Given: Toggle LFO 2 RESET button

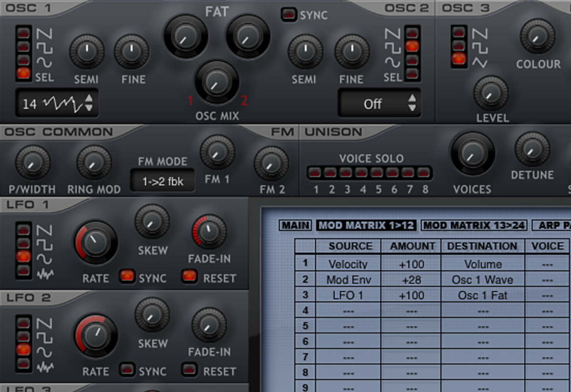Looking at the screenshot, I should click(189, 370).
